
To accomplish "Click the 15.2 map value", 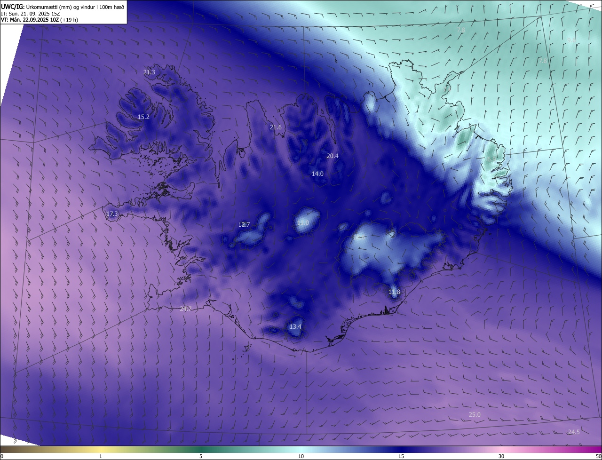I will tap(143, 117).
